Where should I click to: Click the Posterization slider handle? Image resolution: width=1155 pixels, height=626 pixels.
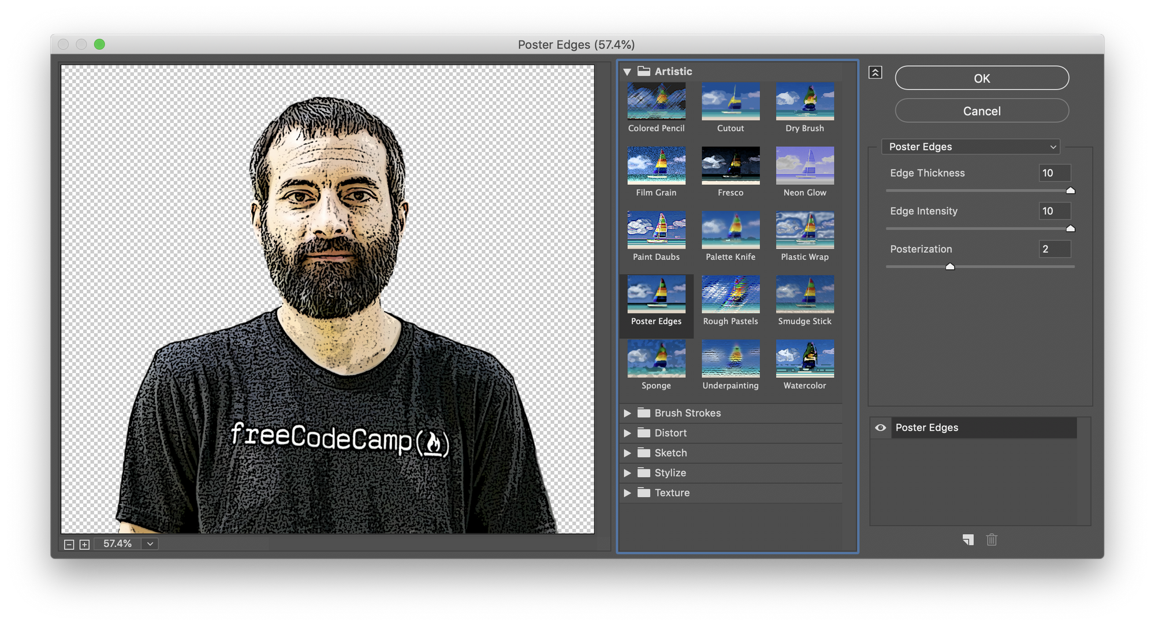tap(950, 267)
